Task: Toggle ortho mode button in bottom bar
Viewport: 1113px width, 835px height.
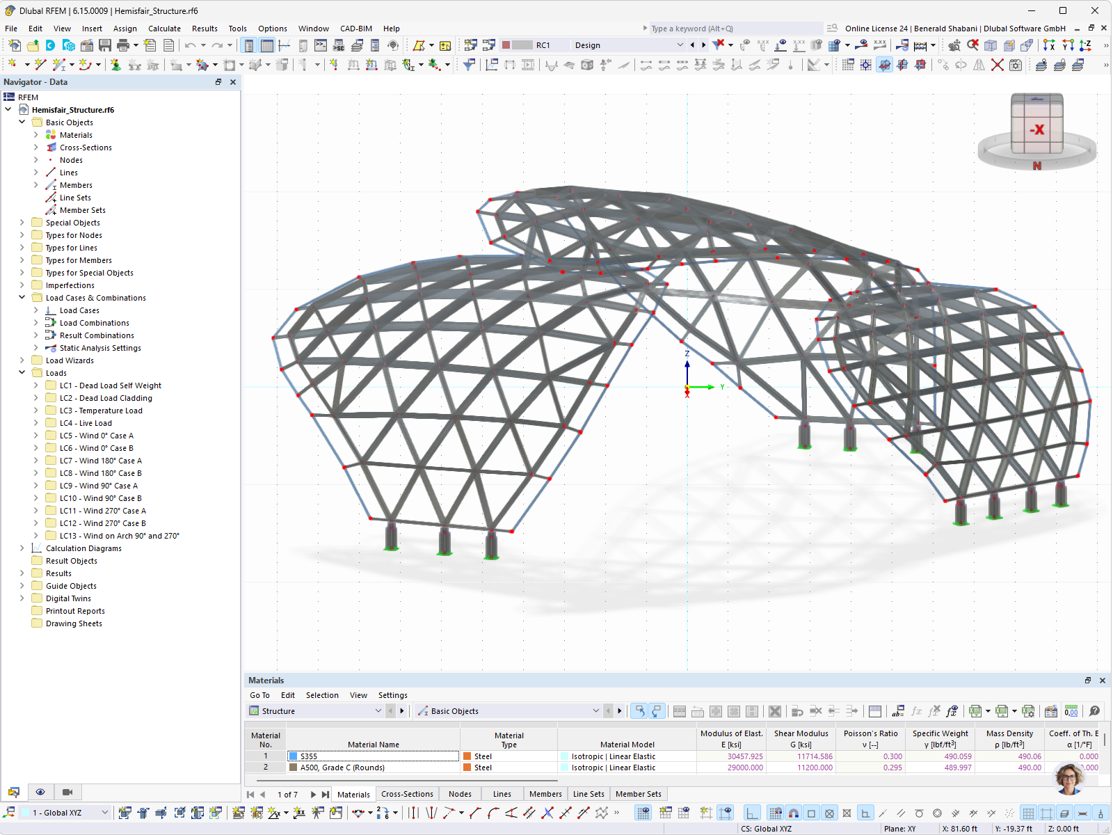Action: coord(752,813)
